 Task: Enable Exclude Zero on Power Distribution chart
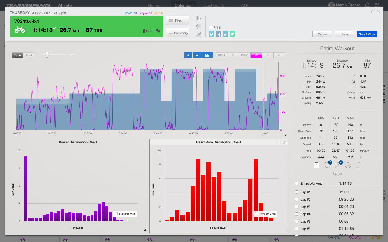coord(116,214)
